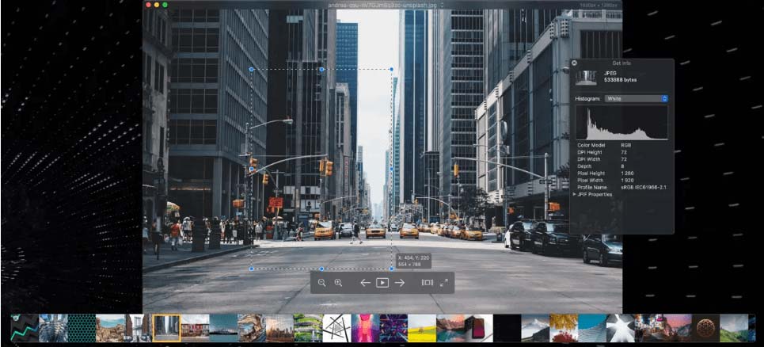This screenshot has width=764, height=347.
Task: Open the hexagon pattern thumbnail in filmstrip
Action: [82, 328]
